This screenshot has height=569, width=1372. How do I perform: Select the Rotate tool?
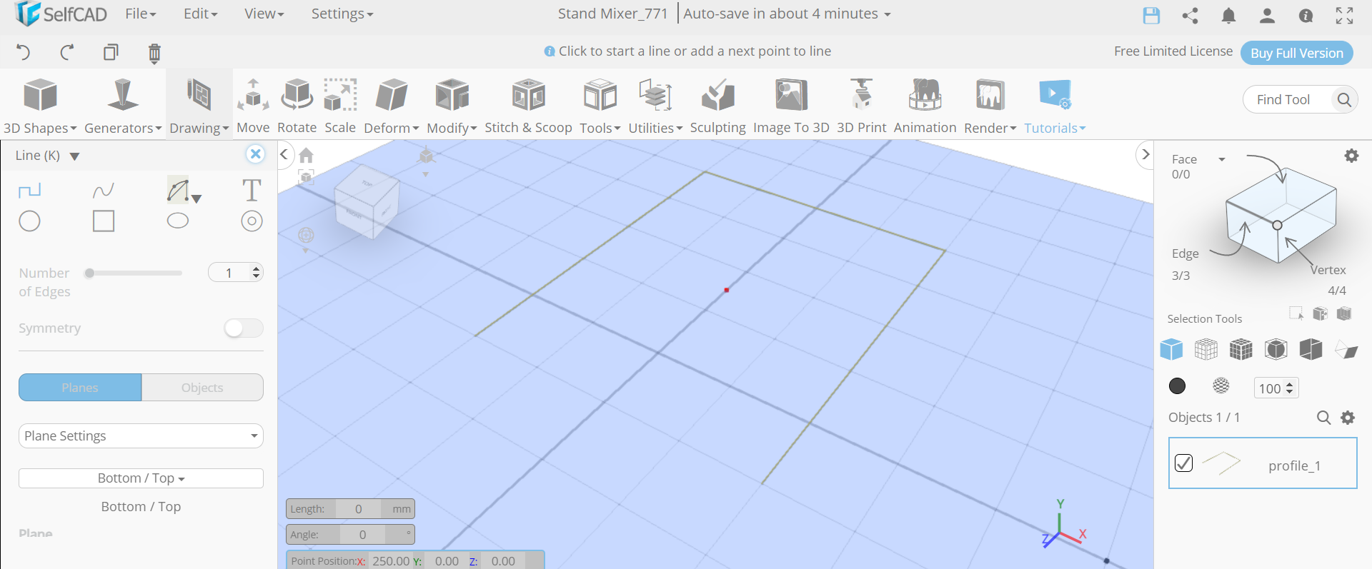(x=297, y=106)
